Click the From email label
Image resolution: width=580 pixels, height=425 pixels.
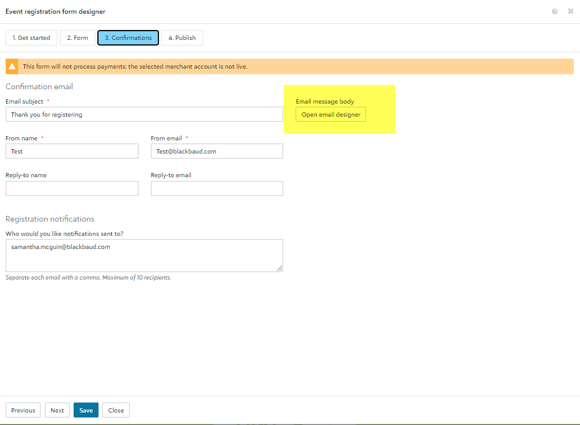pos(167,138)
